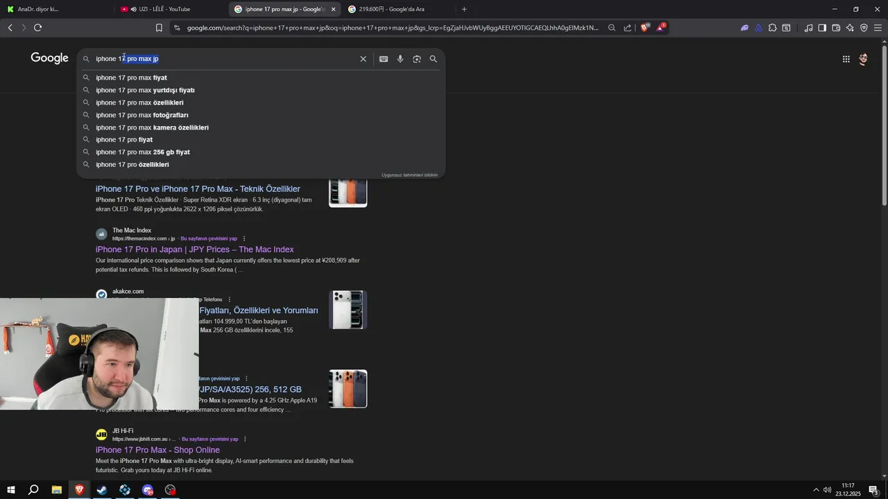Clear the Google search box

[x=363, y=59]
